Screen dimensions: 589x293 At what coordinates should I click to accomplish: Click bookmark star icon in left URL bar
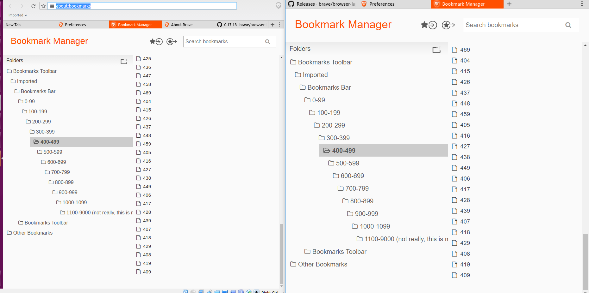tap(43, 6)
